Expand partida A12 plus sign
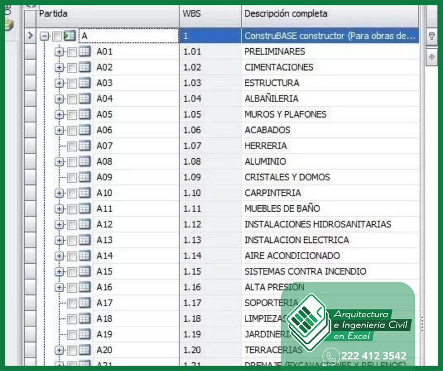This screenshot has height=371, width=443. pyautogui.click(x=59, y=224)
